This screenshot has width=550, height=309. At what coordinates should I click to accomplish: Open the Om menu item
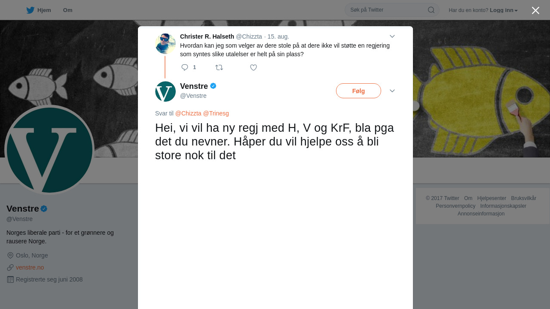click(x=67, y=10)
